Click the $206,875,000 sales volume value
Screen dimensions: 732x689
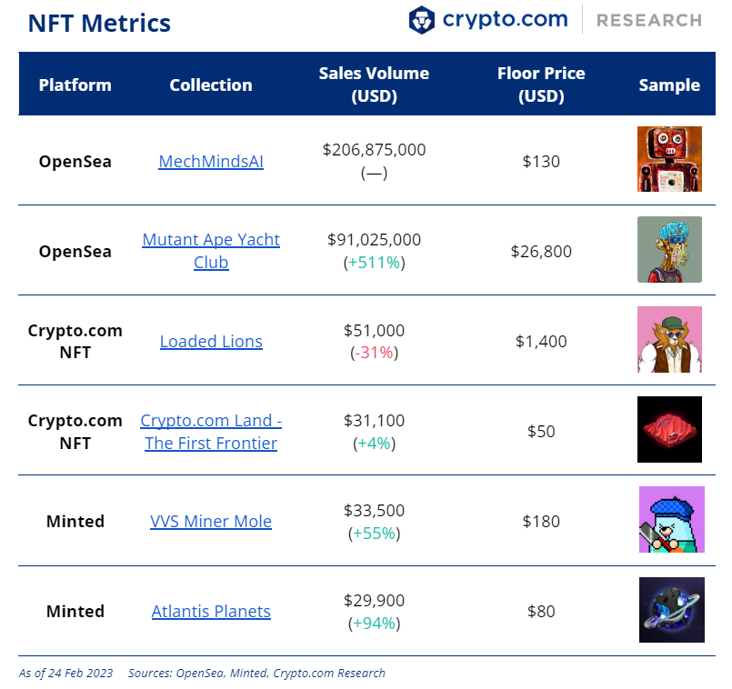click(x=374, y=150)
